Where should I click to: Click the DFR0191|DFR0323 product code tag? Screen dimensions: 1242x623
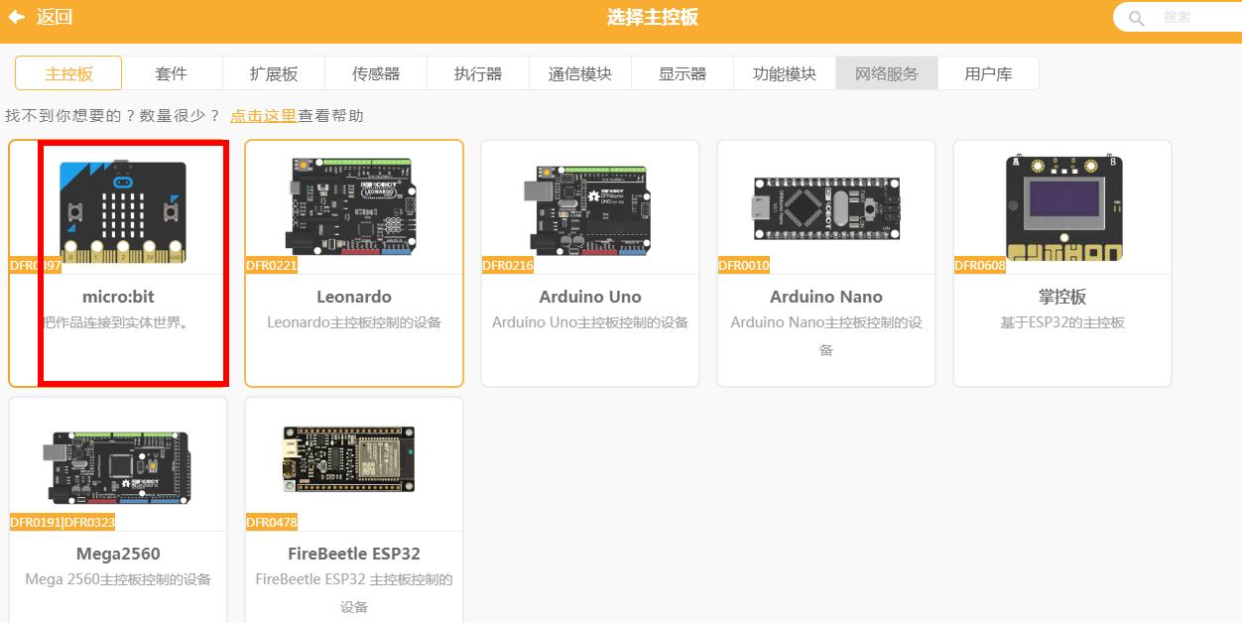click(x=62, y=522)
